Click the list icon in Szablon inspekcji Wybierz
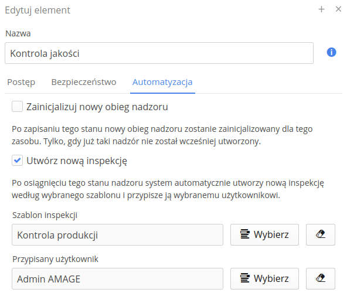 point(245,234)
